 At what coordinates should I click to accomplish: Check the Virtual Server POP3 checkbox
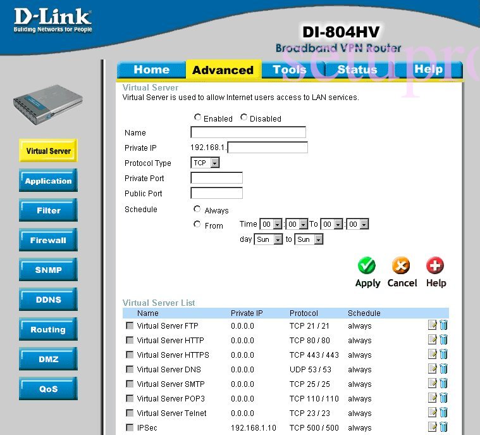coord(130,398)
